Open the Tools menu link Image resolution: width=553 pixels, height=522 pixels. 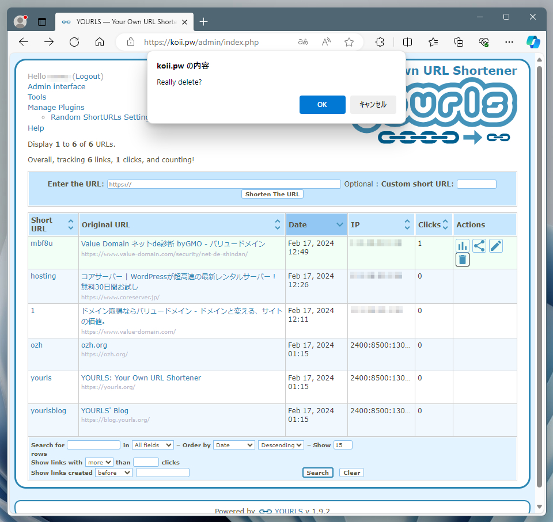[37, 97]
